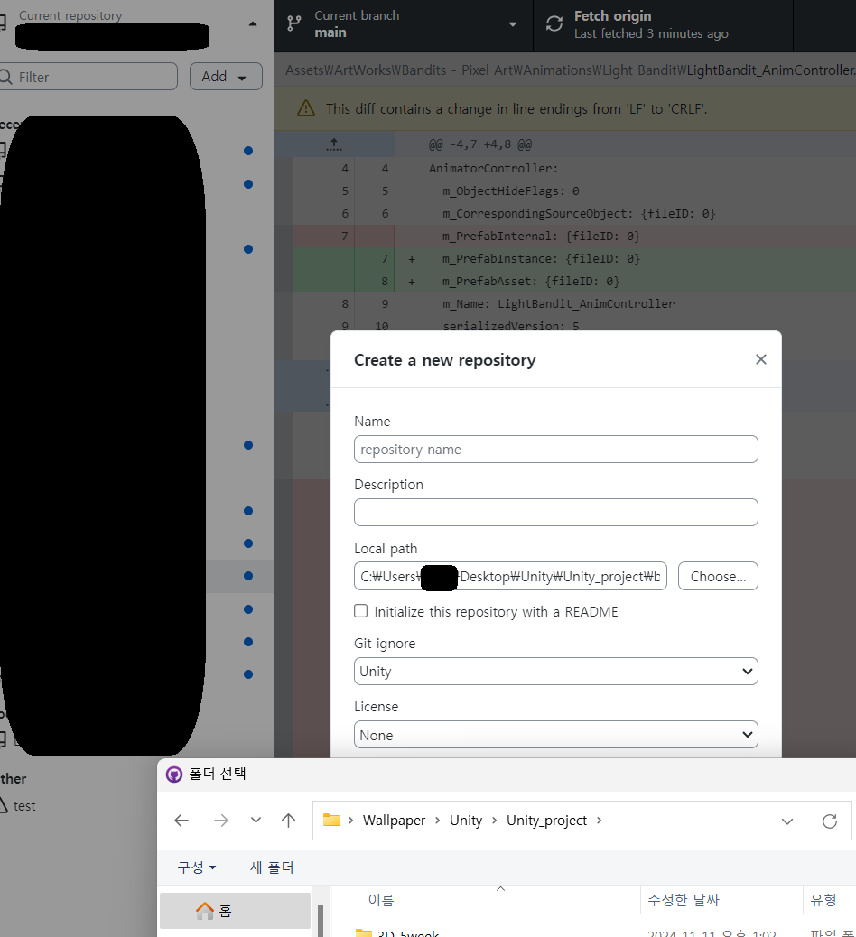Screen dimensions: 856x937
Task: Click the Fetch origin sync icon
Action: [x=554, y=23]
